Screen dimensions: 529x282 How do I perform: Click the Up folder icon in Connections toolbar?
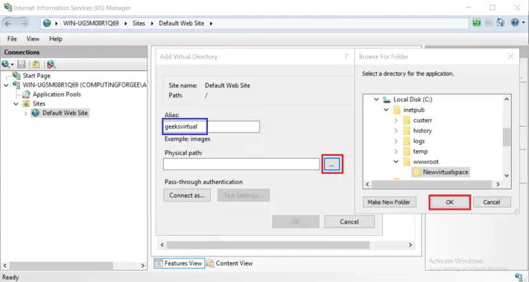click(35, 64)
